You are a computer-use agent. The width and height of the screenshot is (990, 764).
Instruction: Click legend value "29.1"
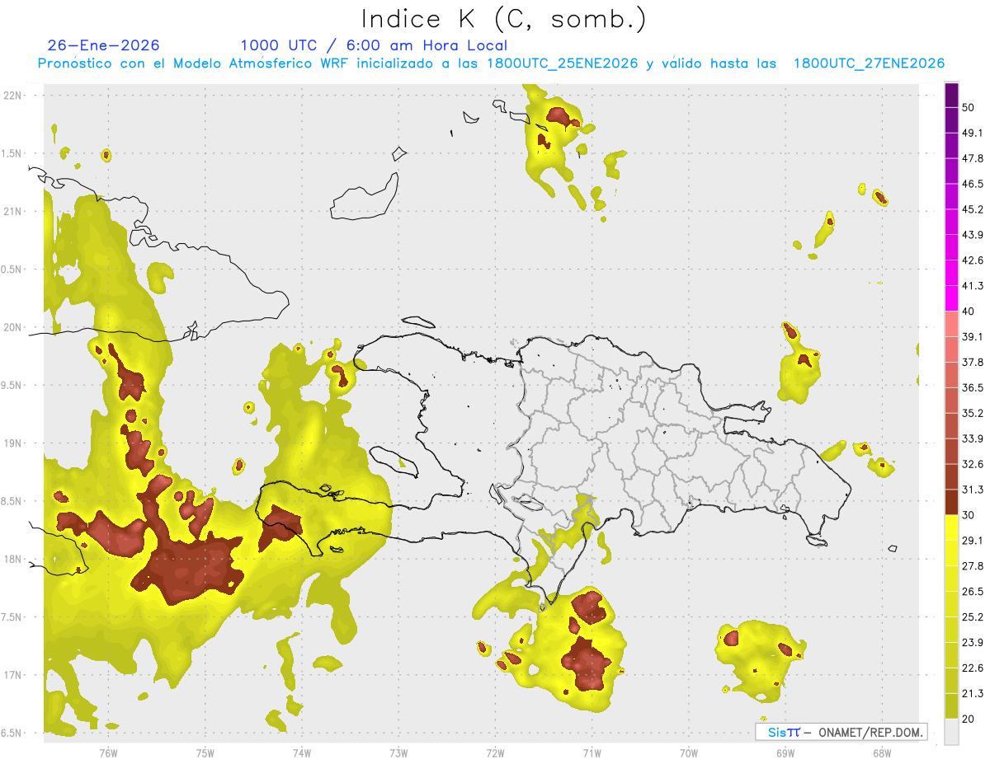tap(973, 541)
